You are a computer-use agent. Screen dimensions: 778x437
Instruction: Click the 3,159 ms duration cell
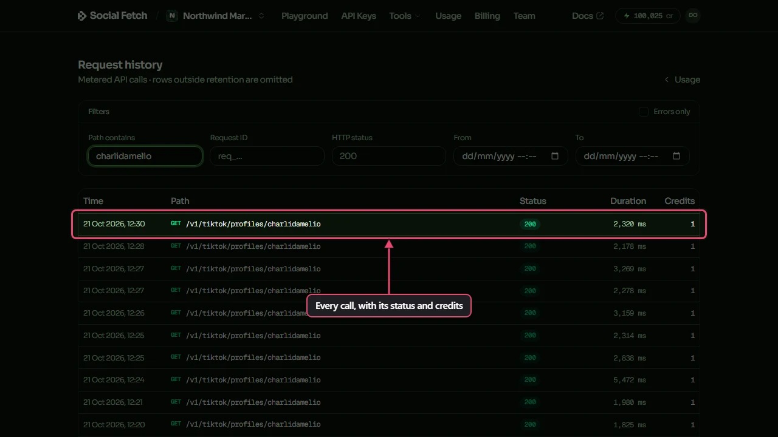(630, 313)
